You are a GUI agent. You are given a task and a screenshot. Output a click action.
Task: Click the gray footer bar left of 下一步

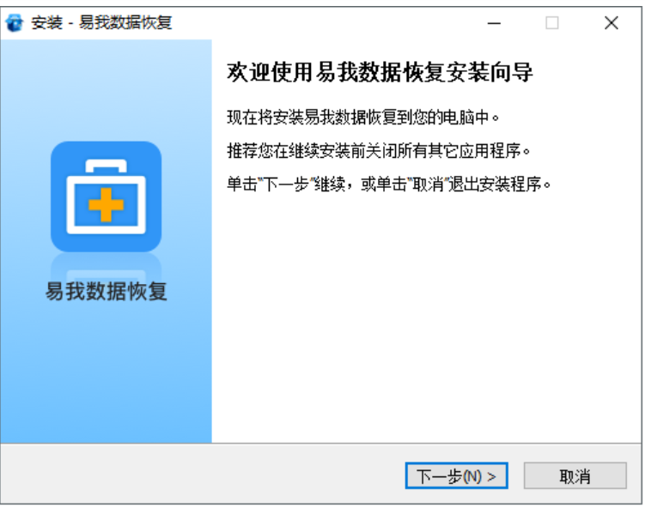(x=202, y=475)
